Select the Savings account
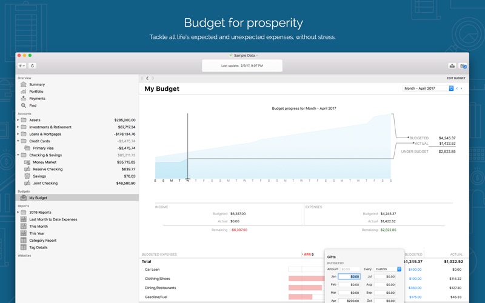Viewport: 485px width, 303px height. 39,176
